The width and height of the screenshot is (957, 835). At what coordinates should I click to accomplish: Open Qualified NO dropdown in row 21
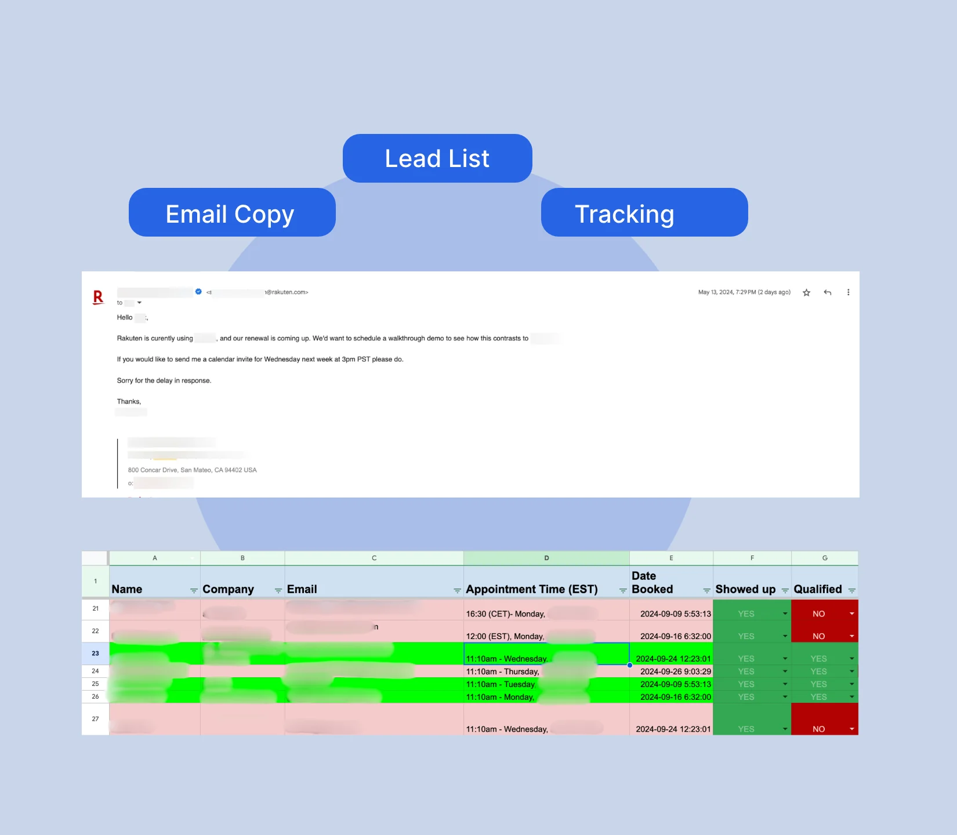click(851, 613)
